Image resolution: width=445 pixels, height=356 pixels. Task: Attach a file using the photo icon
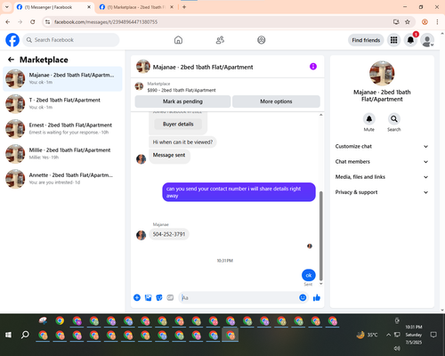[148, 297]
